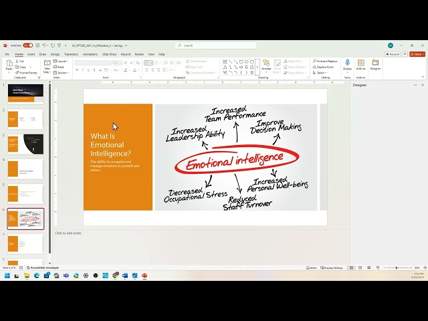This screenshot has height=321, width=428.
Task: Click Cut in the Clipboard group
Action: coord(20,61)
